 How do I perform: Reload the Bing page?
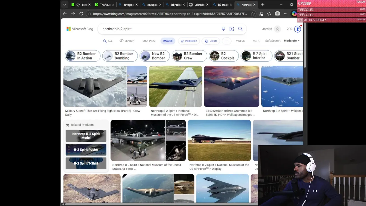coord(81,14)
